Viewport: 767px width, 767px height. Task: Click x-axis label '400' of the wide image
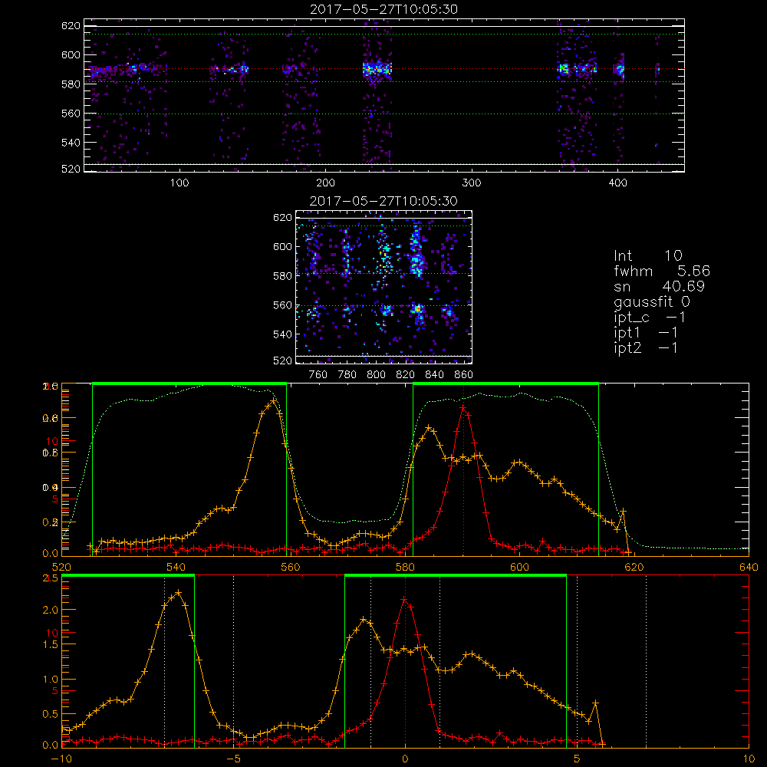coord(617,183)
